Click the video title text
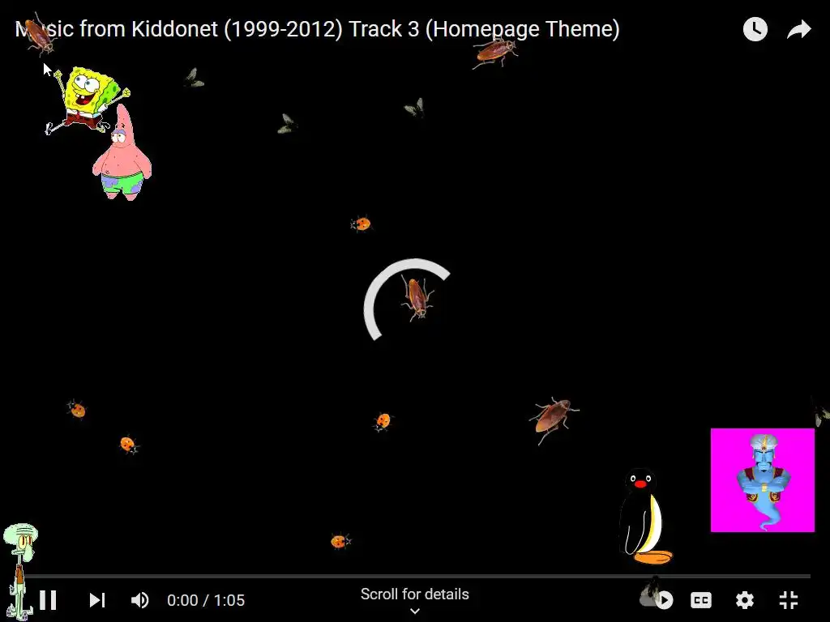The image size is (830, 622). pos(317,28)
